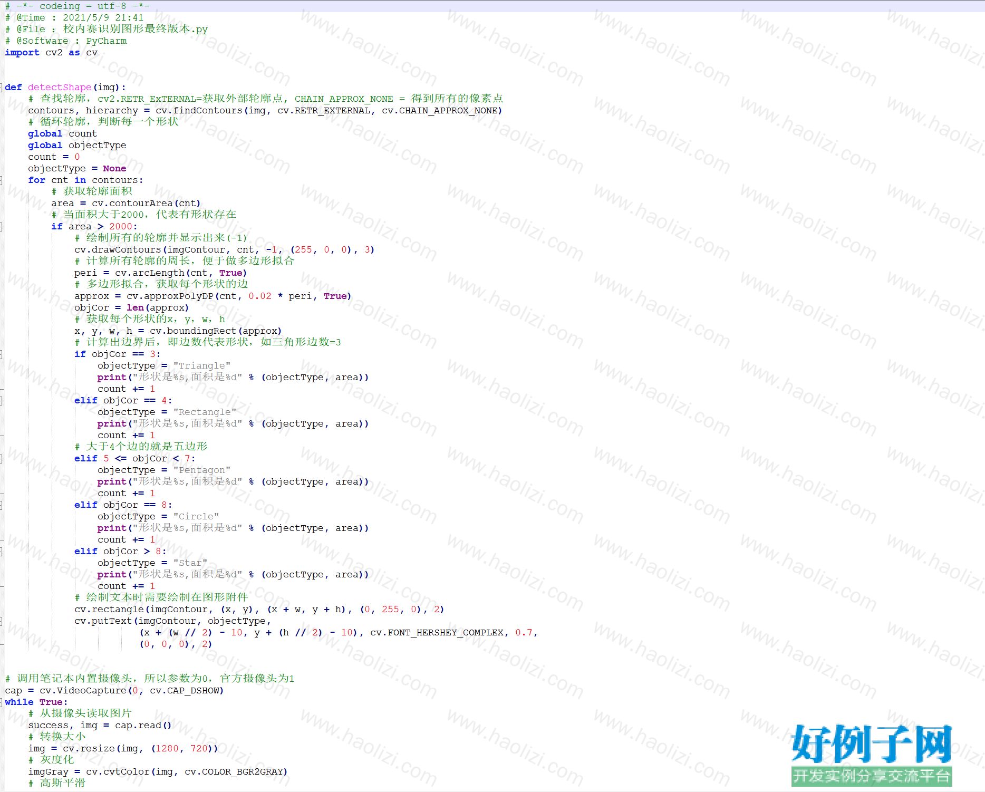Click the comment '# 高斯平滑'
This screenshot has width=985, height=792.
(57, 784)
